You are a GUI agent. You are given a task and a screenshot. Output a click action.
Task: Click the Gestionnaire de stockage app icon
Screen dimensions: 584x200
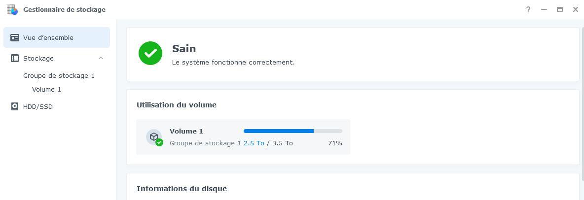coord(12,9)
